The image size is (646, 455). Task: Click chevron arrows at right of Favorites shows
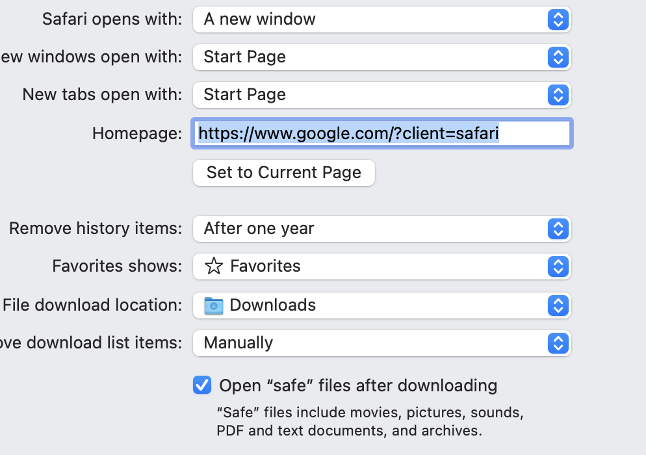(x=558, y=266)
